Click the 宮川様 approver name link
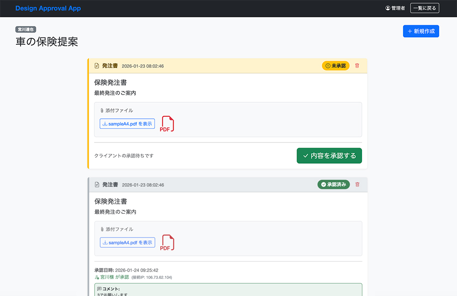Viewport: 457px width, 296px height. 104,277
